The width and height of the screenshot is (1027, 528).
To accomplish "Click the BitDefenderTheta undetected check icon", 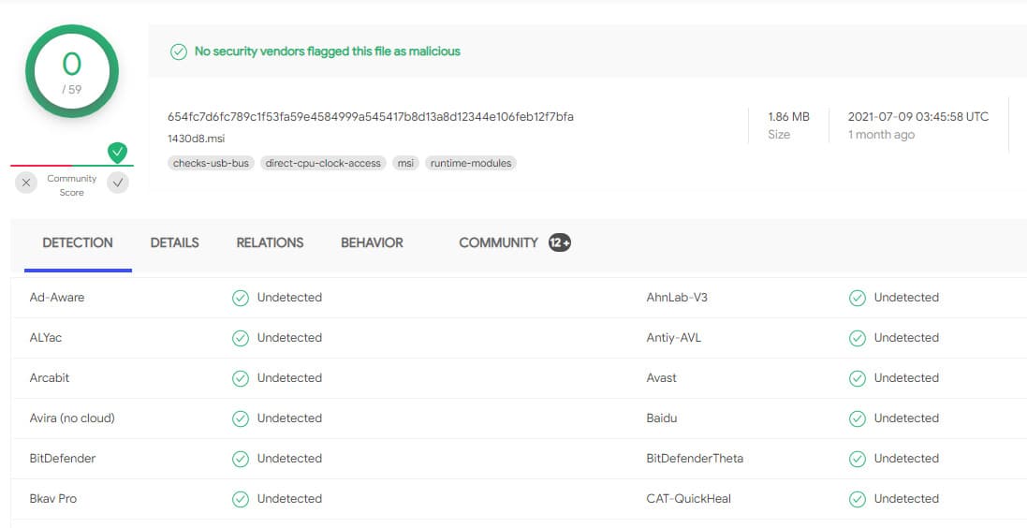I will (x=858, y=460).
